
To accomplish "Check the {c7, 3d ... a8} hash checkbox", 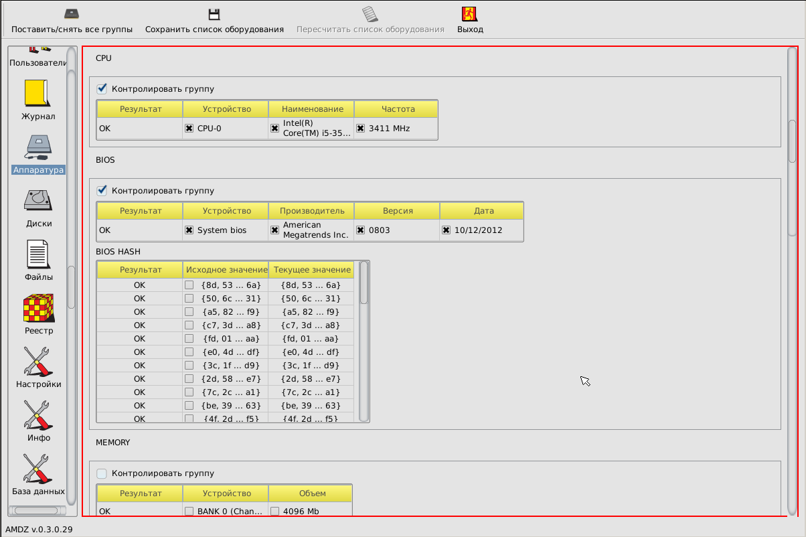I will pos(189,325).
